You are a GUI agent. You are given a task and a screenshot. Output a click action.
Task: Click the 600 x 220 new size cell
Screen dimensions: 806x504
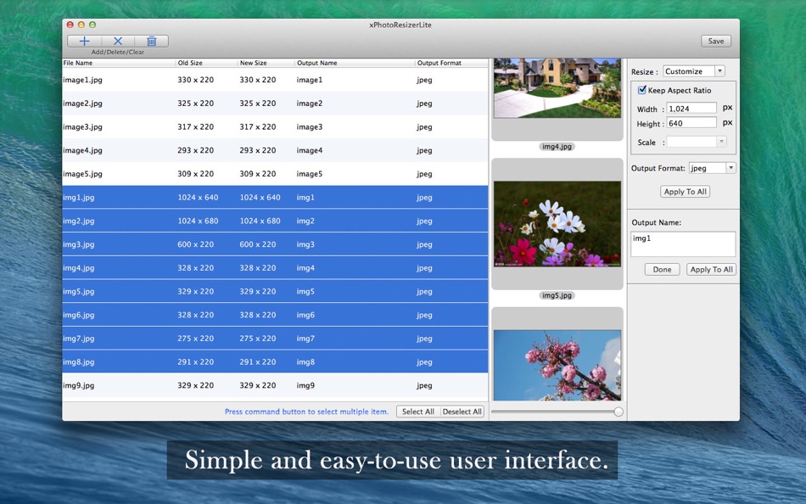tap(258, 244)
